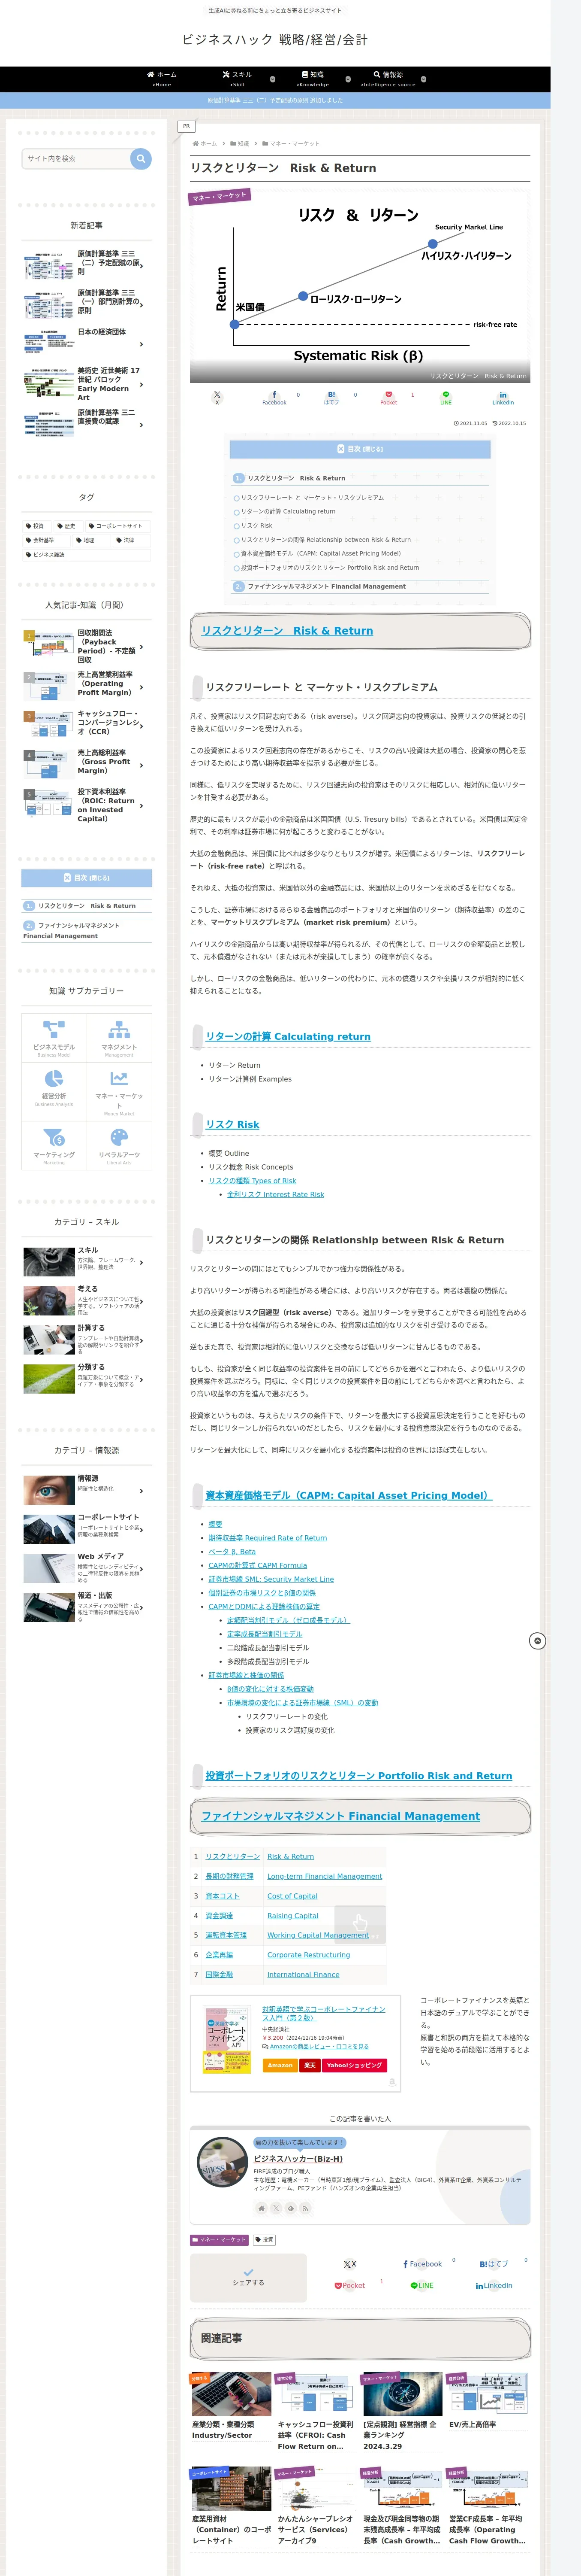Click the author's X profile icon

point(276,2208)
